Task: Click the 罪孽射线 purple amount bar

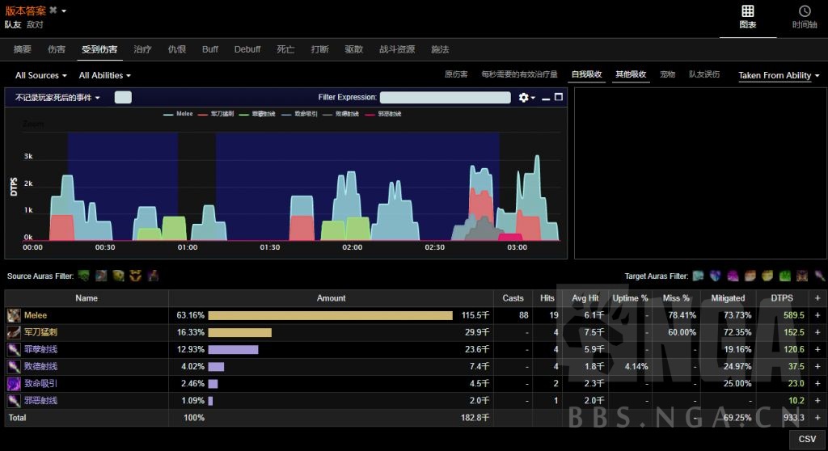Action: click(x=233, y=350)
